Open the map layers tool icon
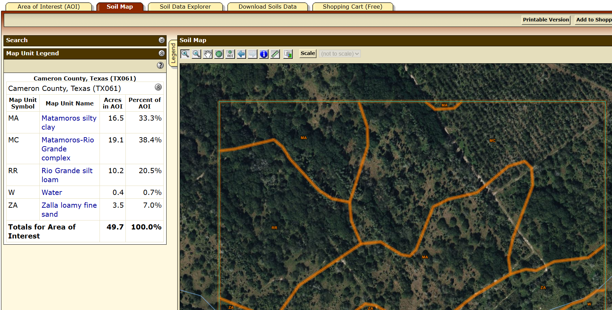 click(x=288, y=54)
